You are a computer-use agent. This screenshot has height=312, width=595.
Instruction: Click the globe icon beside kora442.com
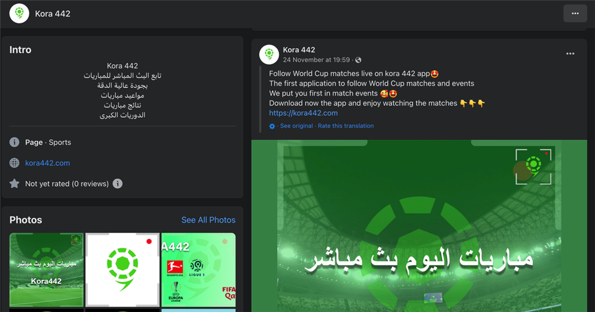[14, 163]
